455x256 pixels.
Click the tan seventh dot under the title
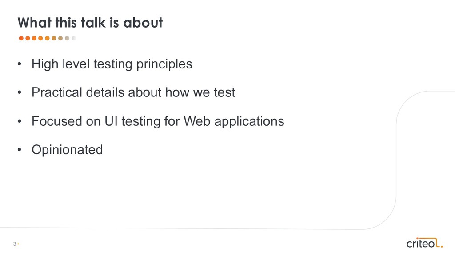click(x=60, y=38)
